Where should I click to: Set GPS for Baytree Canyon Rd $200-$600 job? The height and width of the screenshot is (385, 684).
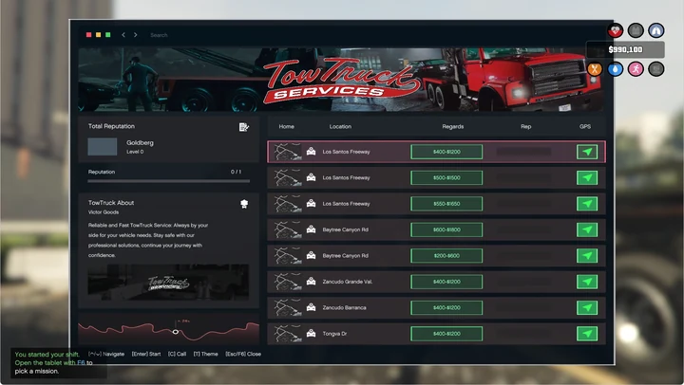(x=587, y=256)
